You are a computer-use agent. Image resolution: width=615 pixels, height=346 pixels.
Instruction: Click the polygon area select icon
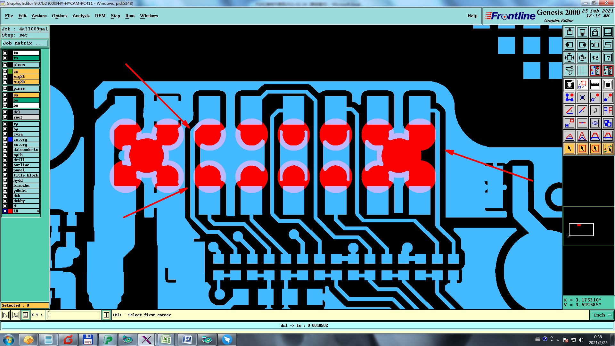tap(595, 149)
